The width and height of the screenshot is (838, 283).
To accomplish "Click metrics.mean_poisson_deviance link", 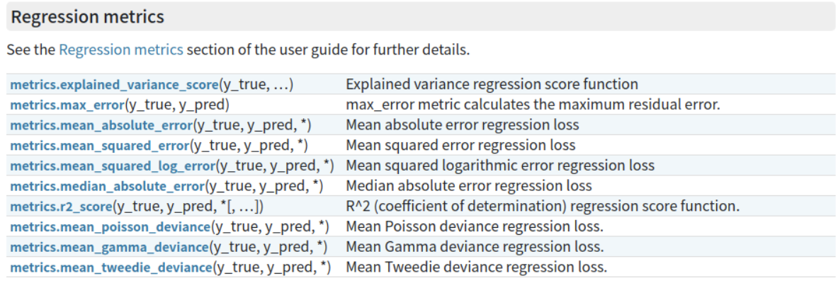I will coord(111,226).
